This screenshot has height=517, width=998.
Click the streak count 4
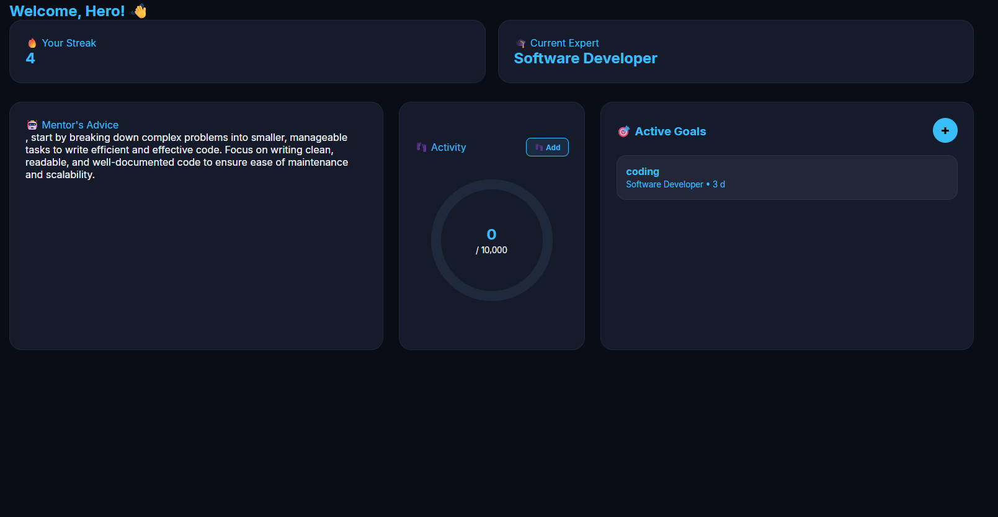pyautogui.click(x=30, y=58)
